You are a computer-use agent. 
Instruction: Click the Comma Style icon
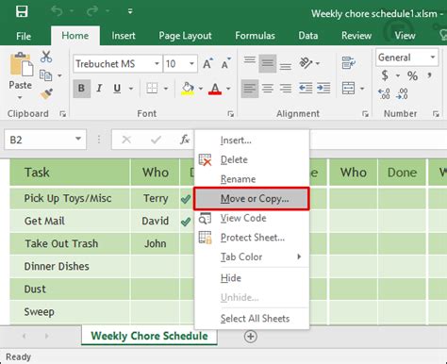(429, 75)
